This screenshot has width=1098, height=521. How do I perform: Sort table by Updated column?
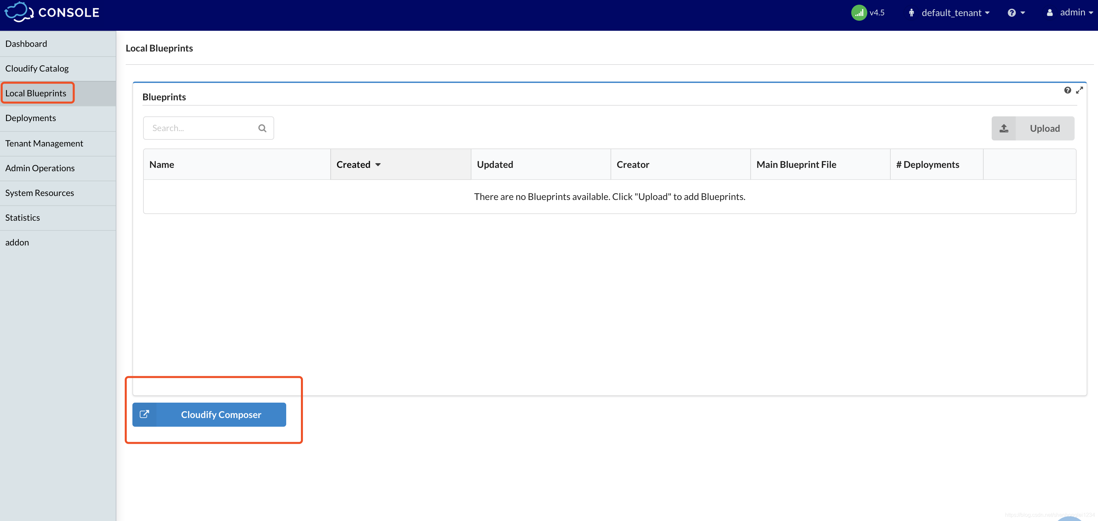point(541,165)
